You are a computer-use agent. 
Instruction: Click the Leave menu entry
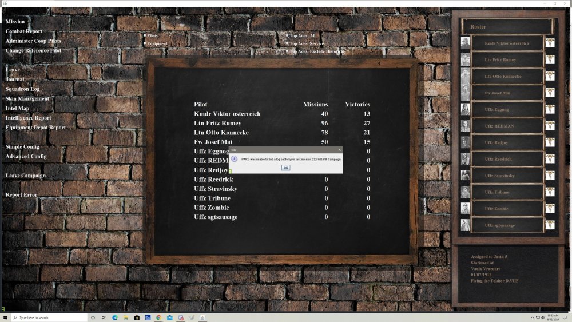point(13,70)
